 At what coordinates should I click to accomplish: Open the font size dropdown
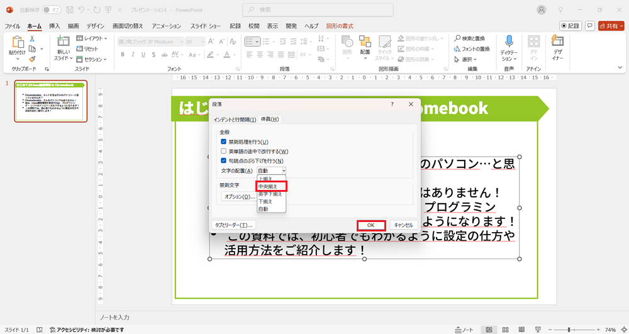[204, 42]
